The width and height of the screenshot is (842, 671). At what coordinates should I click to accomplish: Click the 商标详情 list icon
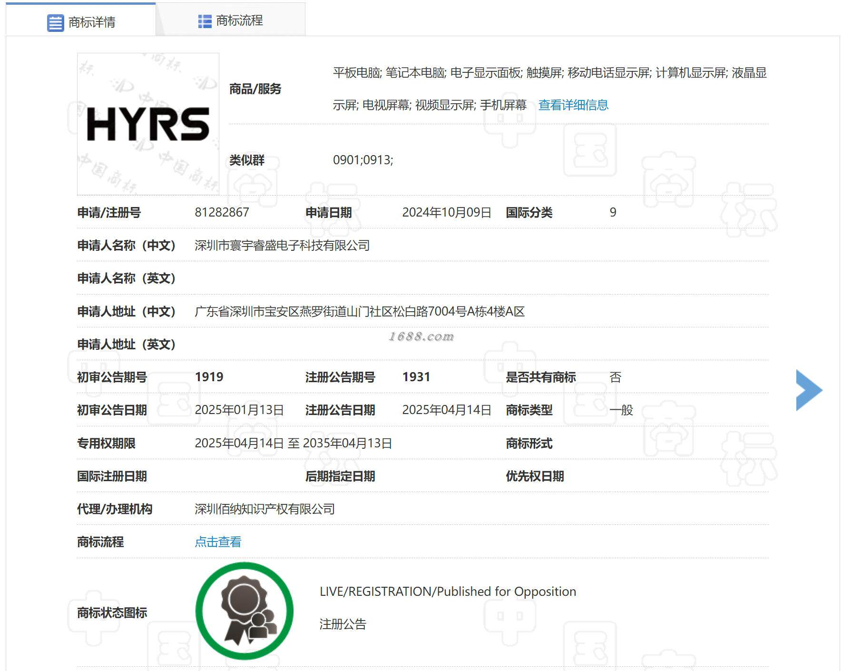(55, 23)
